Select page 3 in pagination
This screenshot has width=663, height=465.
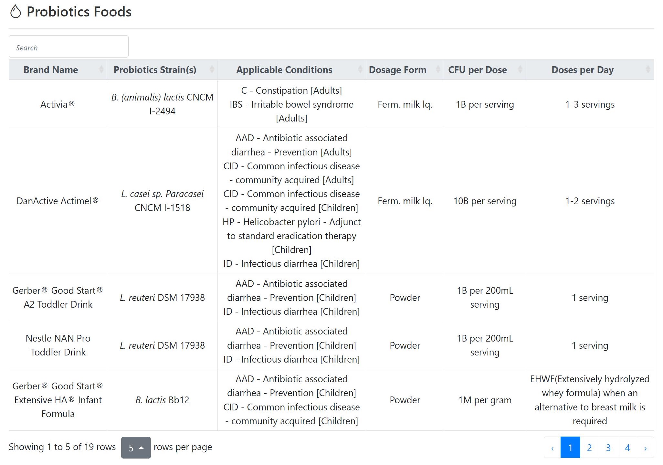coord(607,447)
